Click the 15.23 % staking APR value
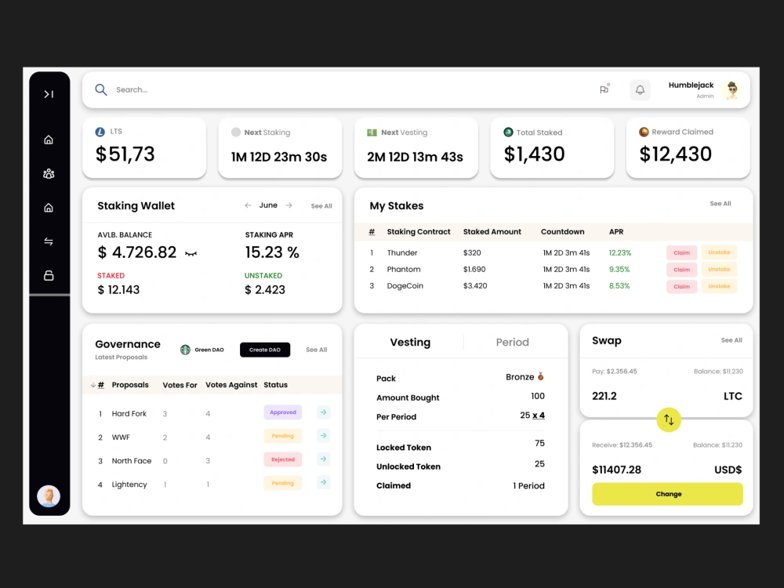Image resolution: width=784 pixels, height=588 pixels. [x=272, y=252]
